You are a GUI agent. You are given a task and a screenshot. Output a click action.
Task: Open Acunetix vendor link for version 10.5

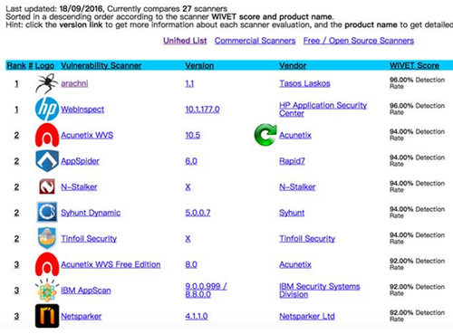coord(295,135)
